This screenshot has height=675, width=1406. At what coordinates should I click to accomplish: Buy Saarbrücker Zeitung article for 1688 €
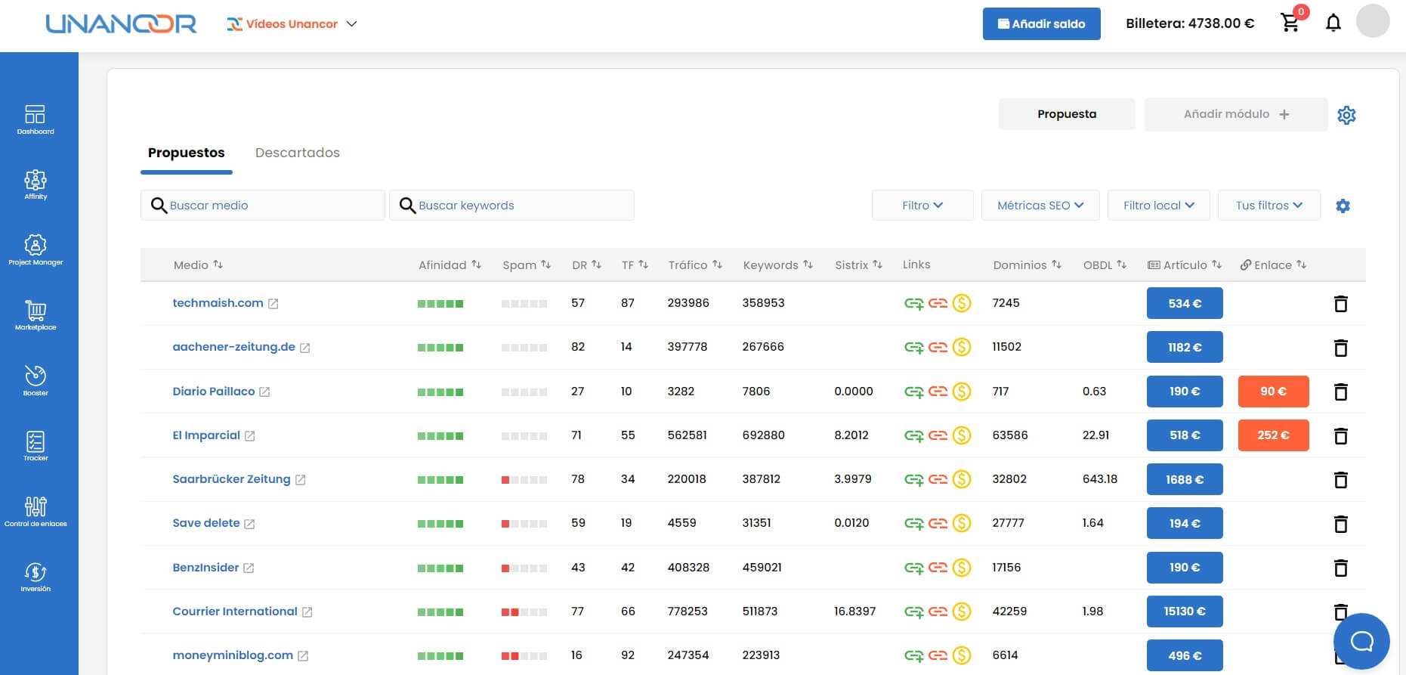tap(1185, 479)
